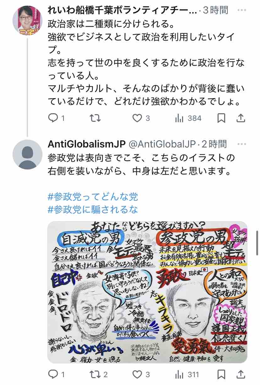Bookmark the AntiGlobalismJP tweet
This screenshot has height=385, width=260.
coord(221,374)
